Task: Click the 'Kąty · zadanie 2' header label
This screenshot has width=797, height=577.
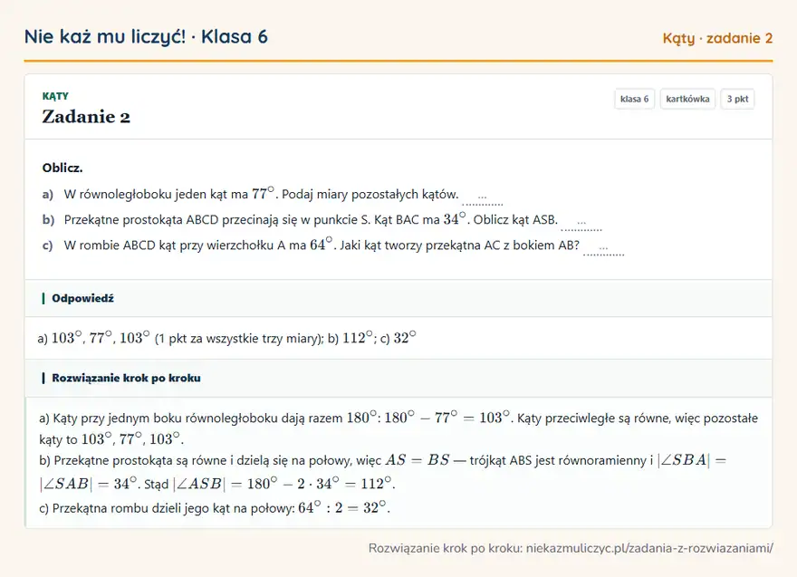Action: [x=717, y=38]
